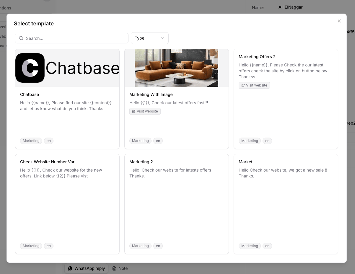Open the Type filter dropdown

tap(150, 38)
